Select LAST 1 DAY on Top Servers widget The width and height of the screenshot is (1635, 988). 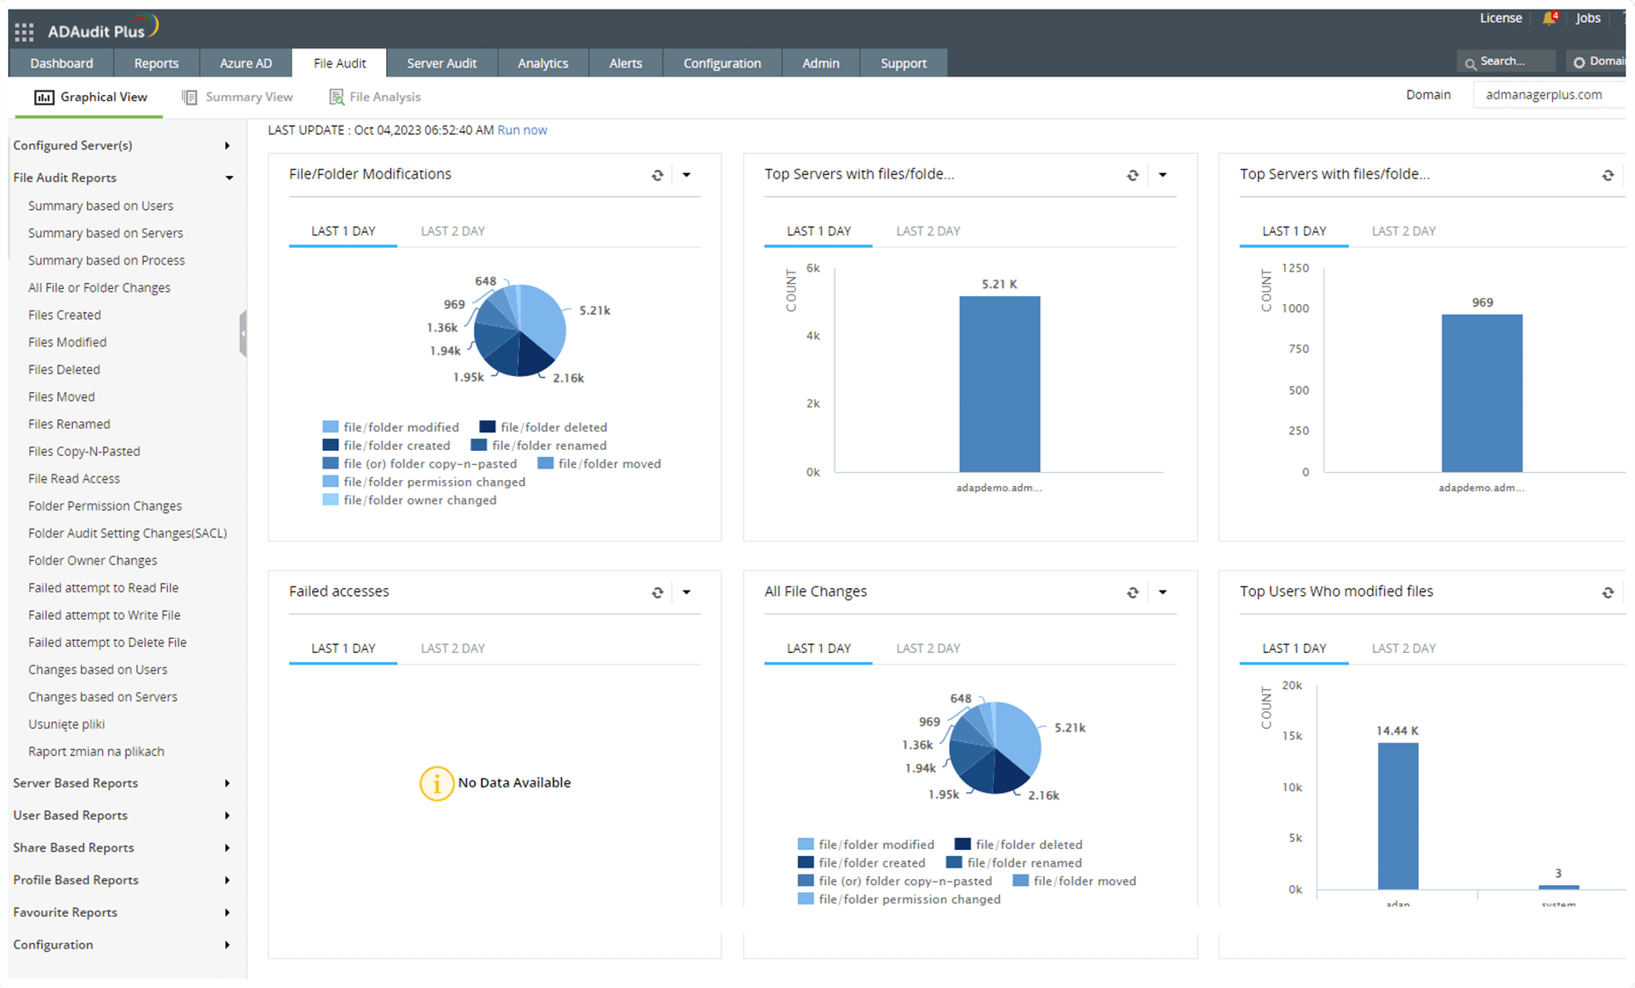pyautogui.click(x=818, y=230)
